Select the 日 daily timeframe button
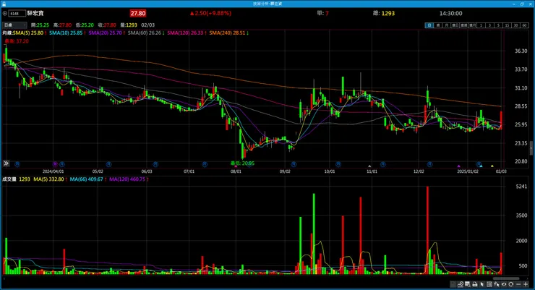The height and width of the screenshot is (290, 535). [x=429, y=25]
